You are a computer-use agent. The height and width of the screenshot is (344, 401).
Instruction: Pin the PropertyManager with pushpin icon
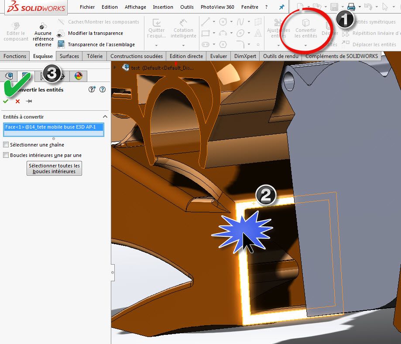tap(29, 101)
